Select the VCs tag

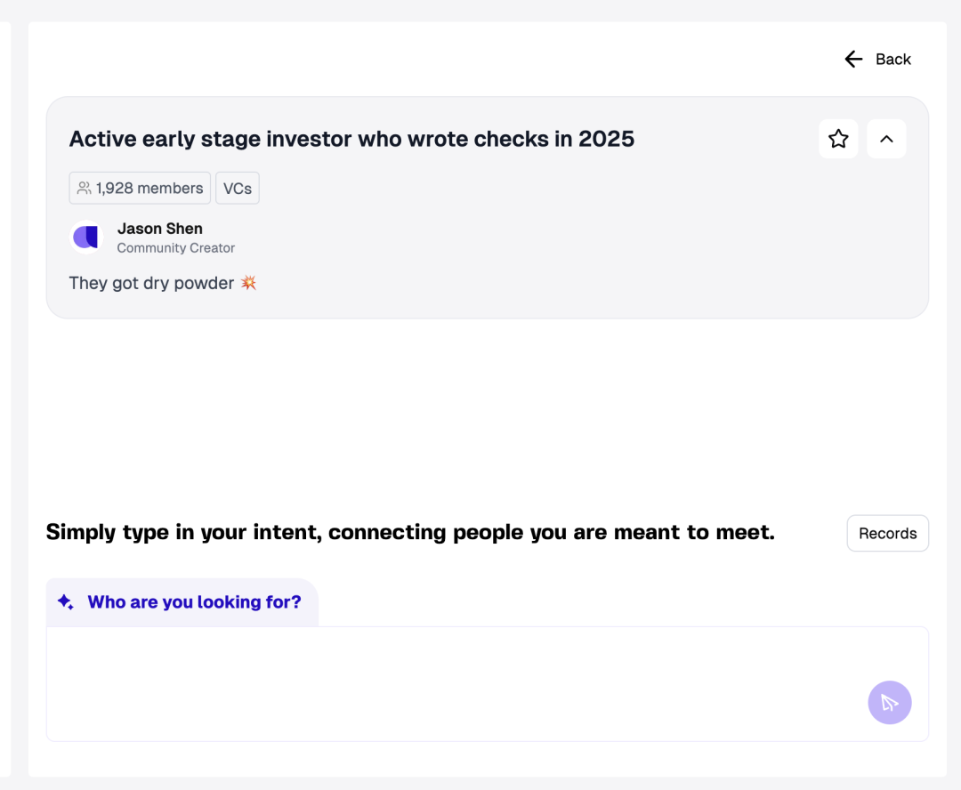(x=238, y=189)
